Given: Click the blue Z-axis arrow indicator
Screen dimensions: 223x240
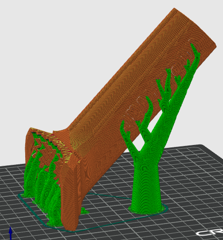Looking at the screenshot, I should click(11, 233).
